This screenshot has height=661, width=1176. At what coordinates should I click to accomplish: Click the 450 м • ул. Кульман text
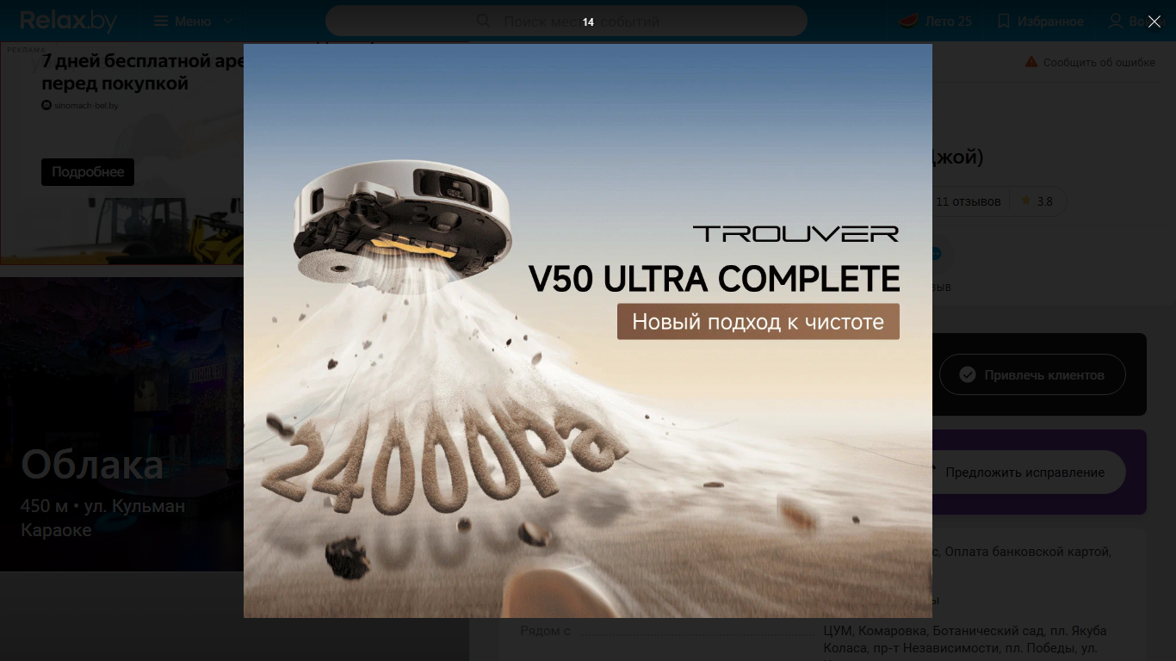pyautogui.click(x=102, y=506)
